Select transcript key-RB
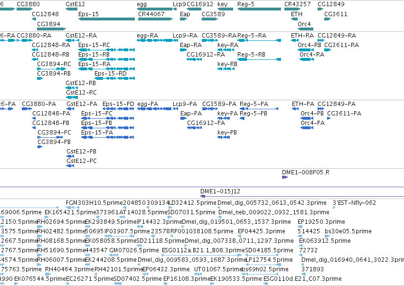 [227, 64]
